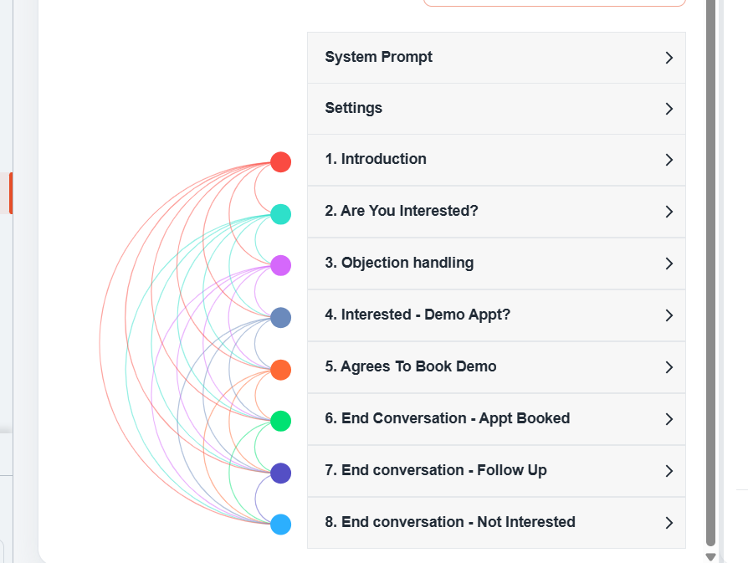
Task: Select 5. Agrees To Book Demo row
Action: coord(496,367)
